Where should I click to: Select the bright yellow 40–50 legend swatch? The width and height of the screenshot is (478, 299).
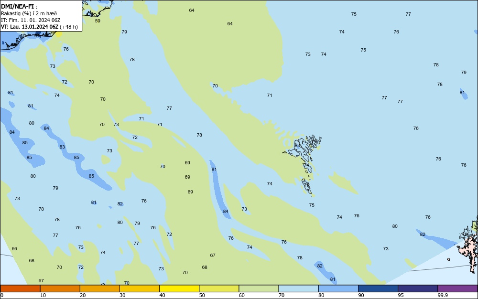point(179,288)
